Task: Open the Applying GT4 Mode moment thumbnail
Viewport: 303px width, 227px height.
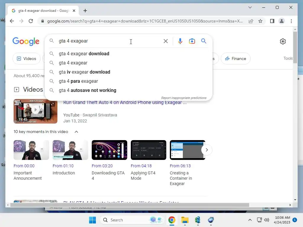Action: pos(149,150)
